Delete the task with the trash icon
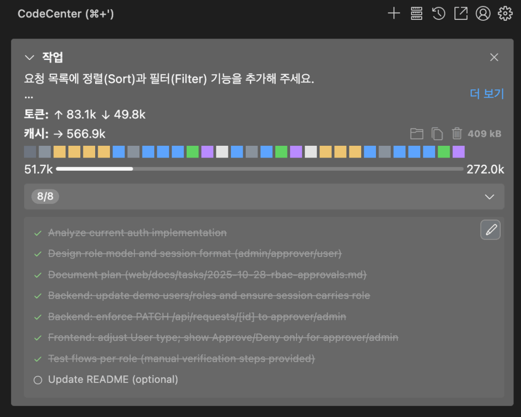Image resolution: width=521 pixels, height=417 pixels. [x=457, y=134]
